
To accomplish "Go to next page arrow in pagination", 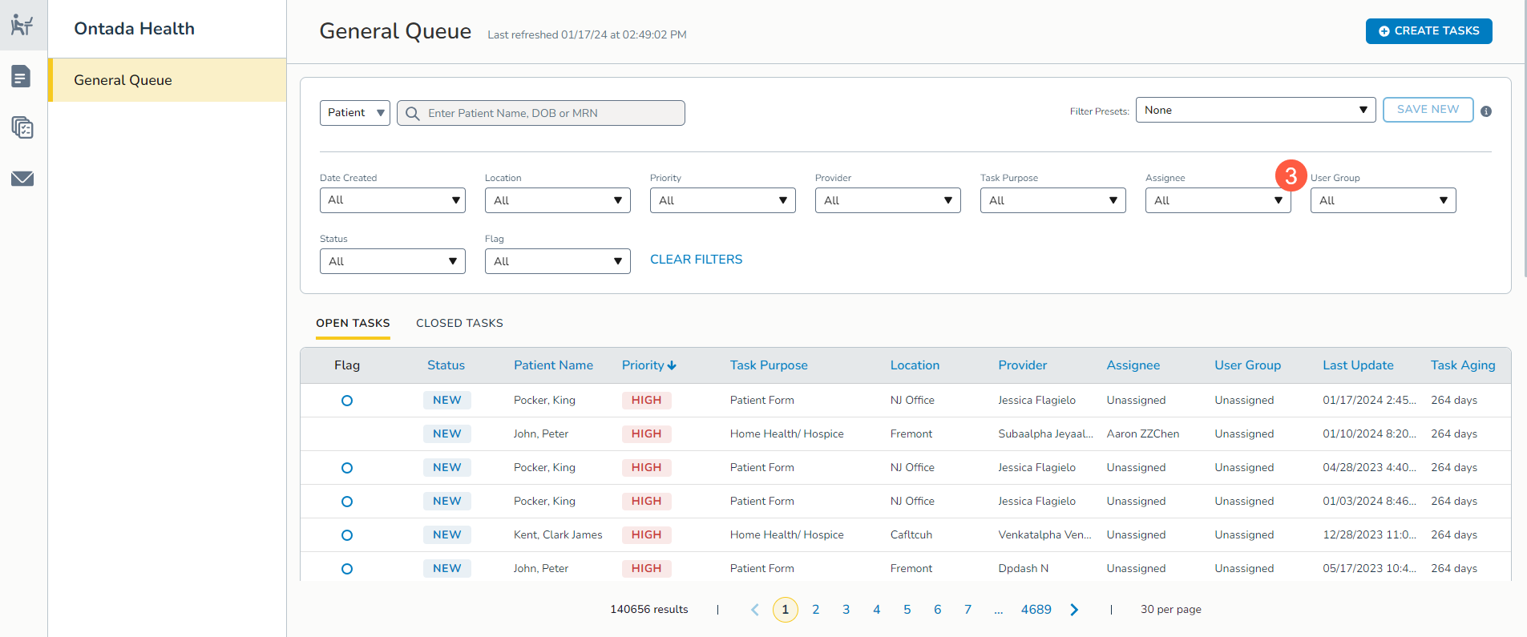I will 1074,610.
